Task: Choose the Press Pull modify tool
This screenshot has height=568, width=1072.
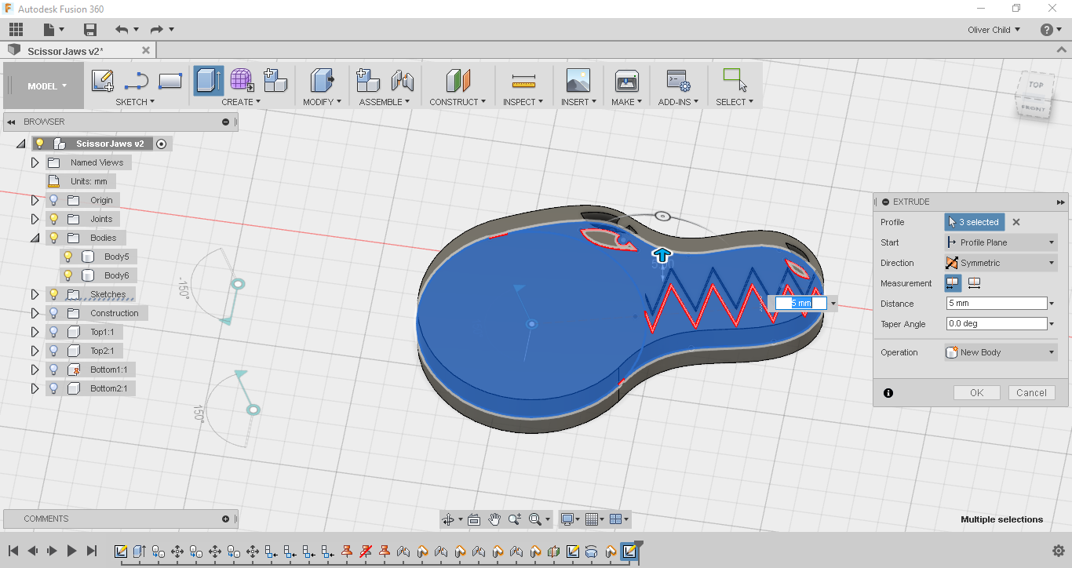Action: click(322, 80)
